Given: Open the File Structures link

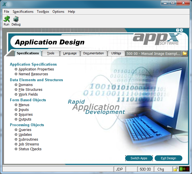Looking at the screenshot, I should click(31, 90).
